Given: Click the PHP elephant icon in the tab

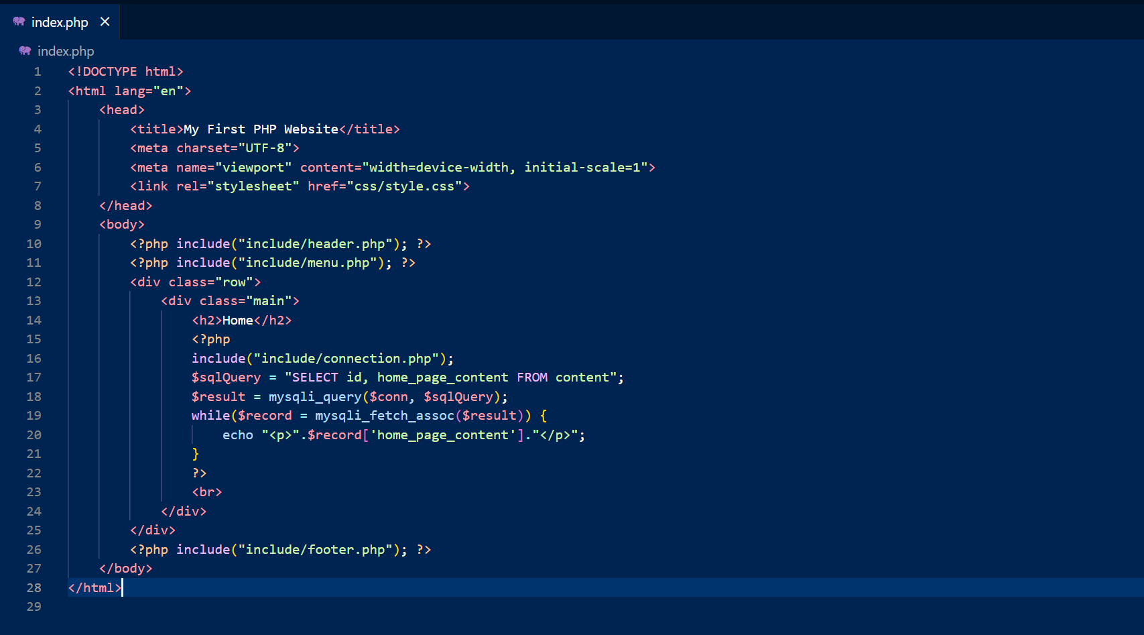Looking at the screenshot, I should point(19,22).
